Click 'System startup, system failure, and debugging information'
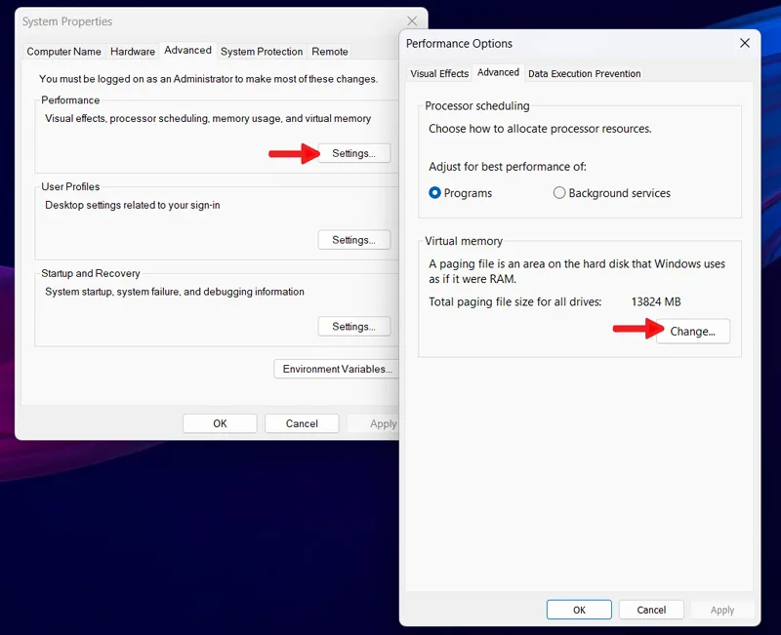 tap(175, 292)
